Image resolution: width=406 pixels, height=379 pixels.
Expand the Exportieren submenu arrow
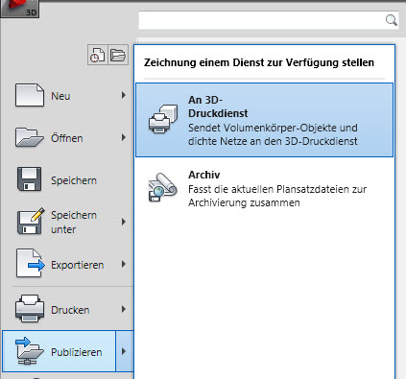[124, 264]
